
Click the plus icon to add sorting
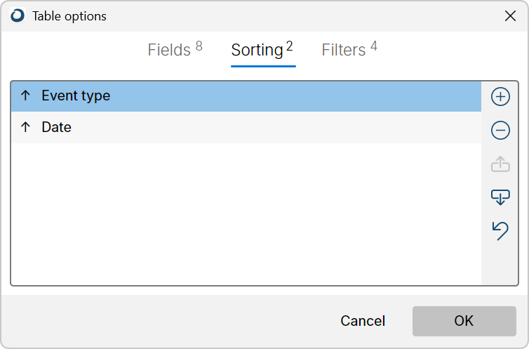click(x=500, y=97)
